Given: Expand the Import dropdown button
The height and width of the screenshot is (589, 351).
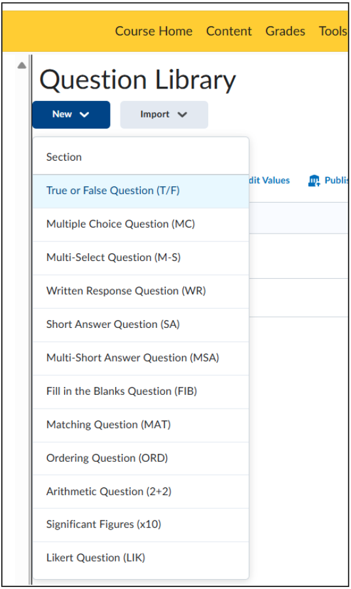Looking at the screenshot, I should point(164,115).
